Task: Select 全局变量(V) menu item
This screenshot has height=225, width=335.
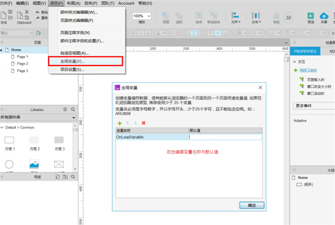Action: click(73, 60)
